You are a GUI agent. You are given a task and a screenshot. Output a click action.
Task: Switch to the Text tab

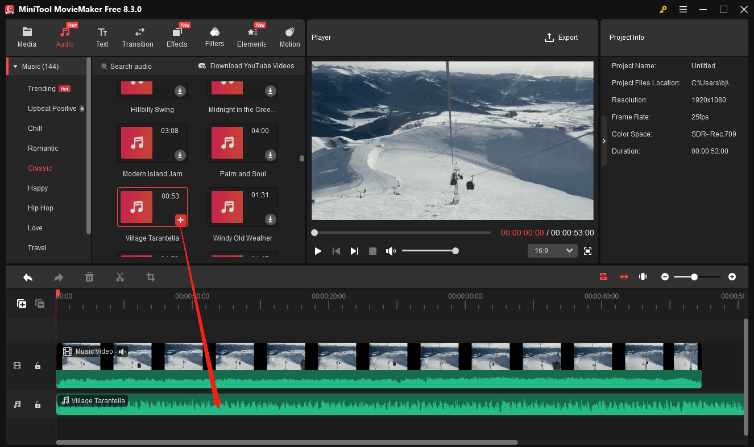[x=102, y=38]
